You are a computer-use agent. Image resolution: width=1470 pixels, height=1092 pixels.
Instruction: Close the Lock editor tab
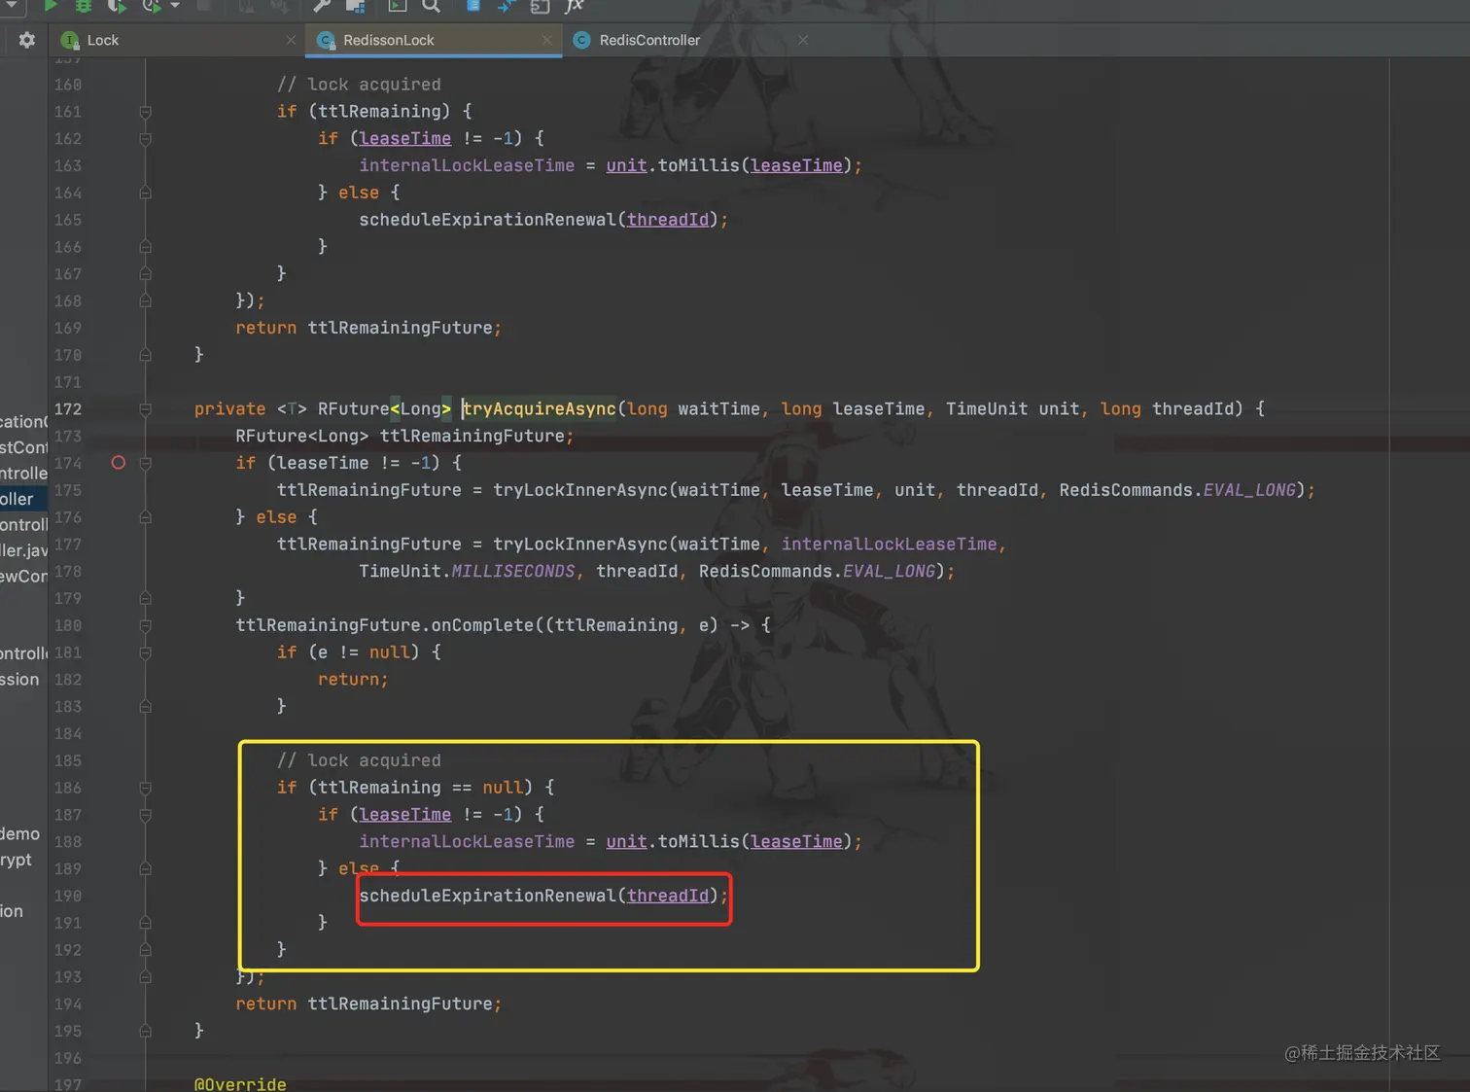(x=291, y=40)
